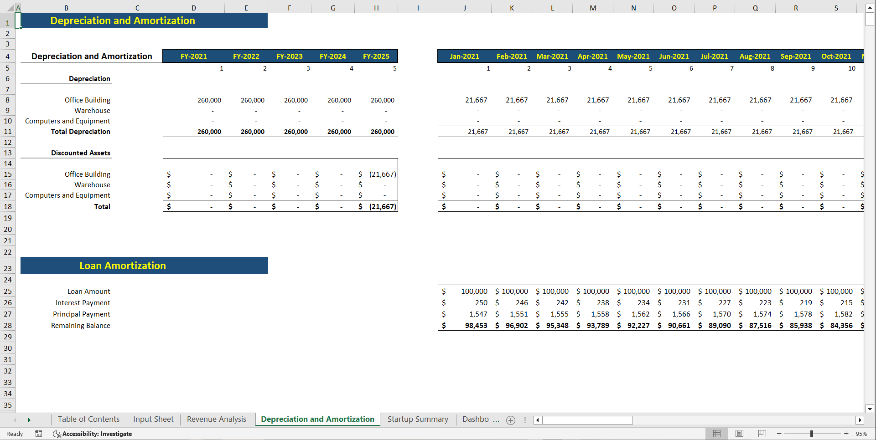876x440 pixels.
Task: Zoom in using the plus icon
Action: [846, 434]
